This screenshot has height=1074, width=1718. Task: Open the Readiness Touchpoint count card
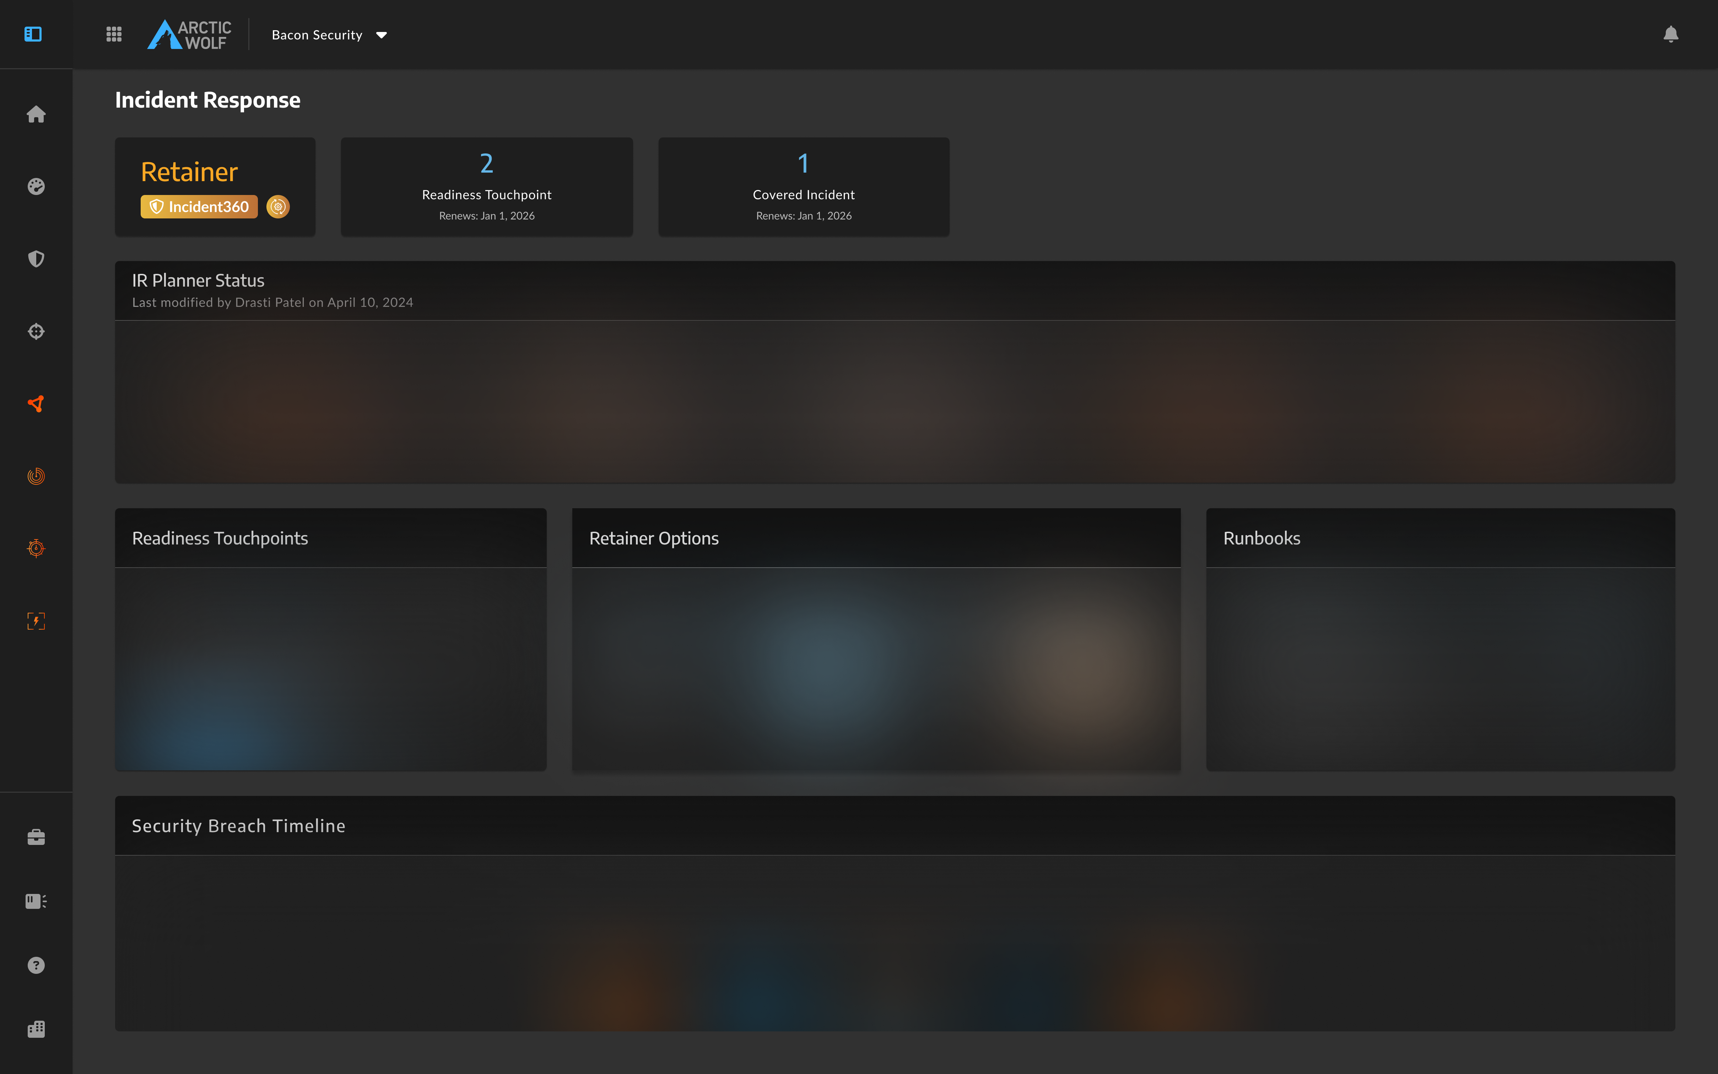pyautogui.click(x=487, y=187)
